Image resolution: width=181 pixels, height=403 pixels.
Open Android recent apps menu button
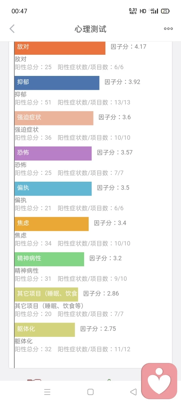click(x=47, y=392)
